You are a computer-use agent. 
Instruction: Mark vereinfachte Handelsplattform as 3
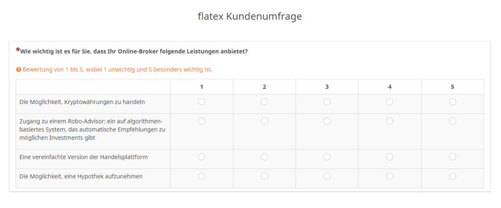pyautogui.click(x=327, y=157)
